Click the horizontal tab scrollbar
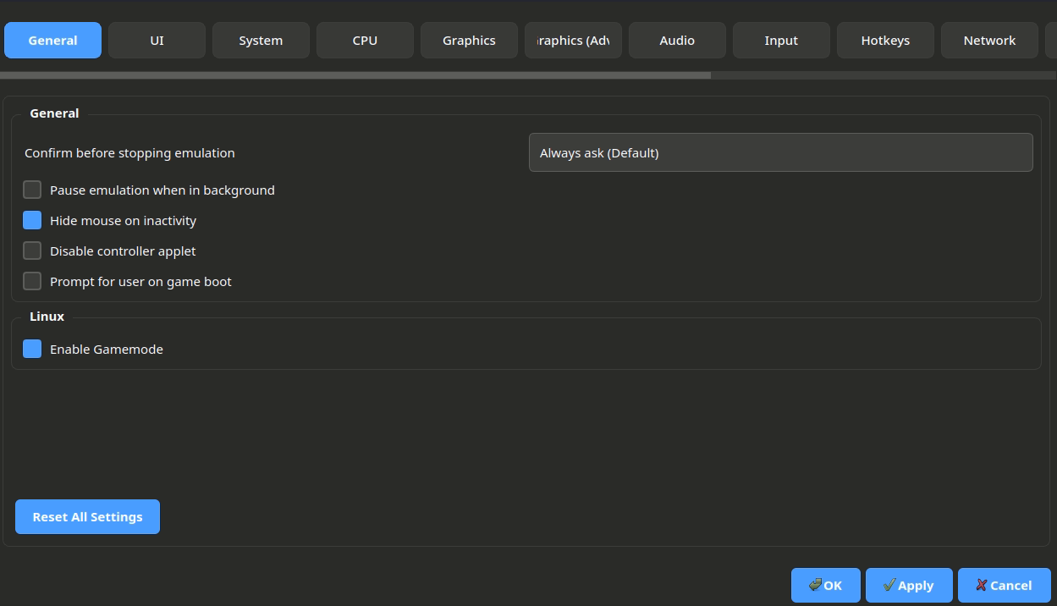The image size is (1057, 606). [x=355, y=75]
